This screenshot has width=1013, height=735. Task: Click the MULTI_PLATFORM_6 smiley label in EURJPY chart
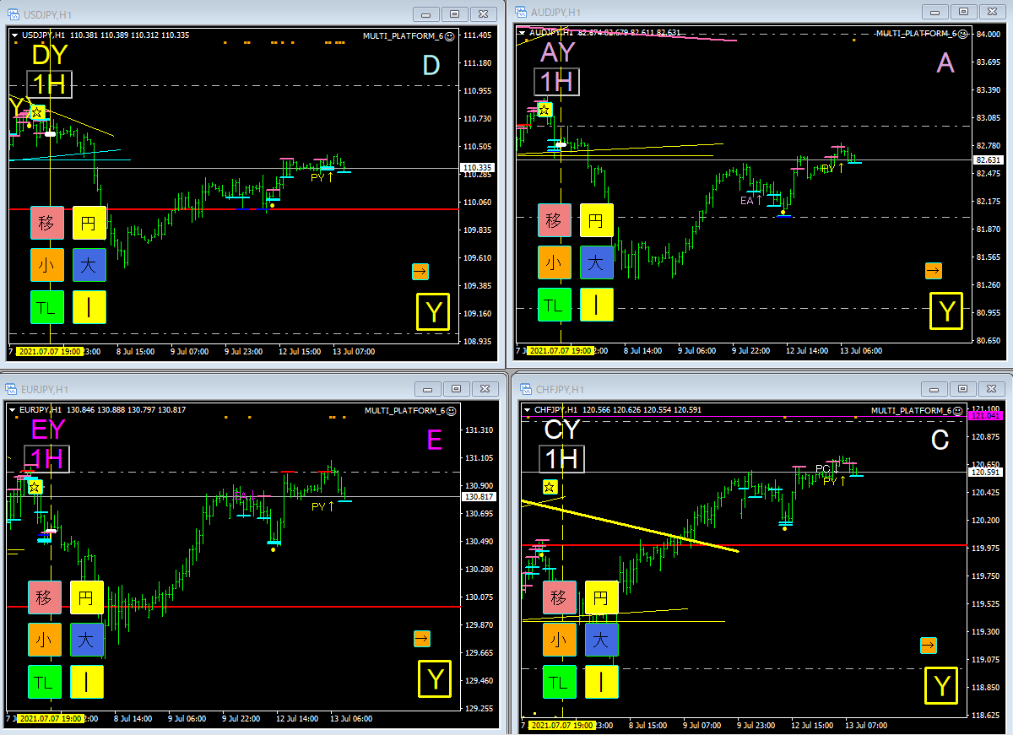tap(409, 411)
